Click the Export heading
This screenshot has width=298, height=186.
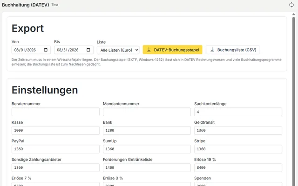(x=28, y=28)
